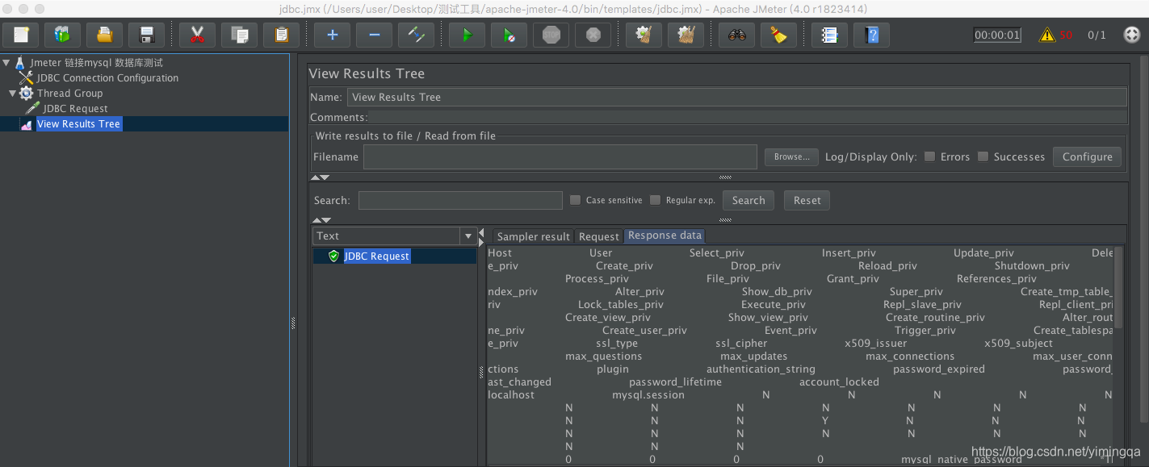
Task: Click the Reset search broom icon
Action: click(x=778, y=35)
